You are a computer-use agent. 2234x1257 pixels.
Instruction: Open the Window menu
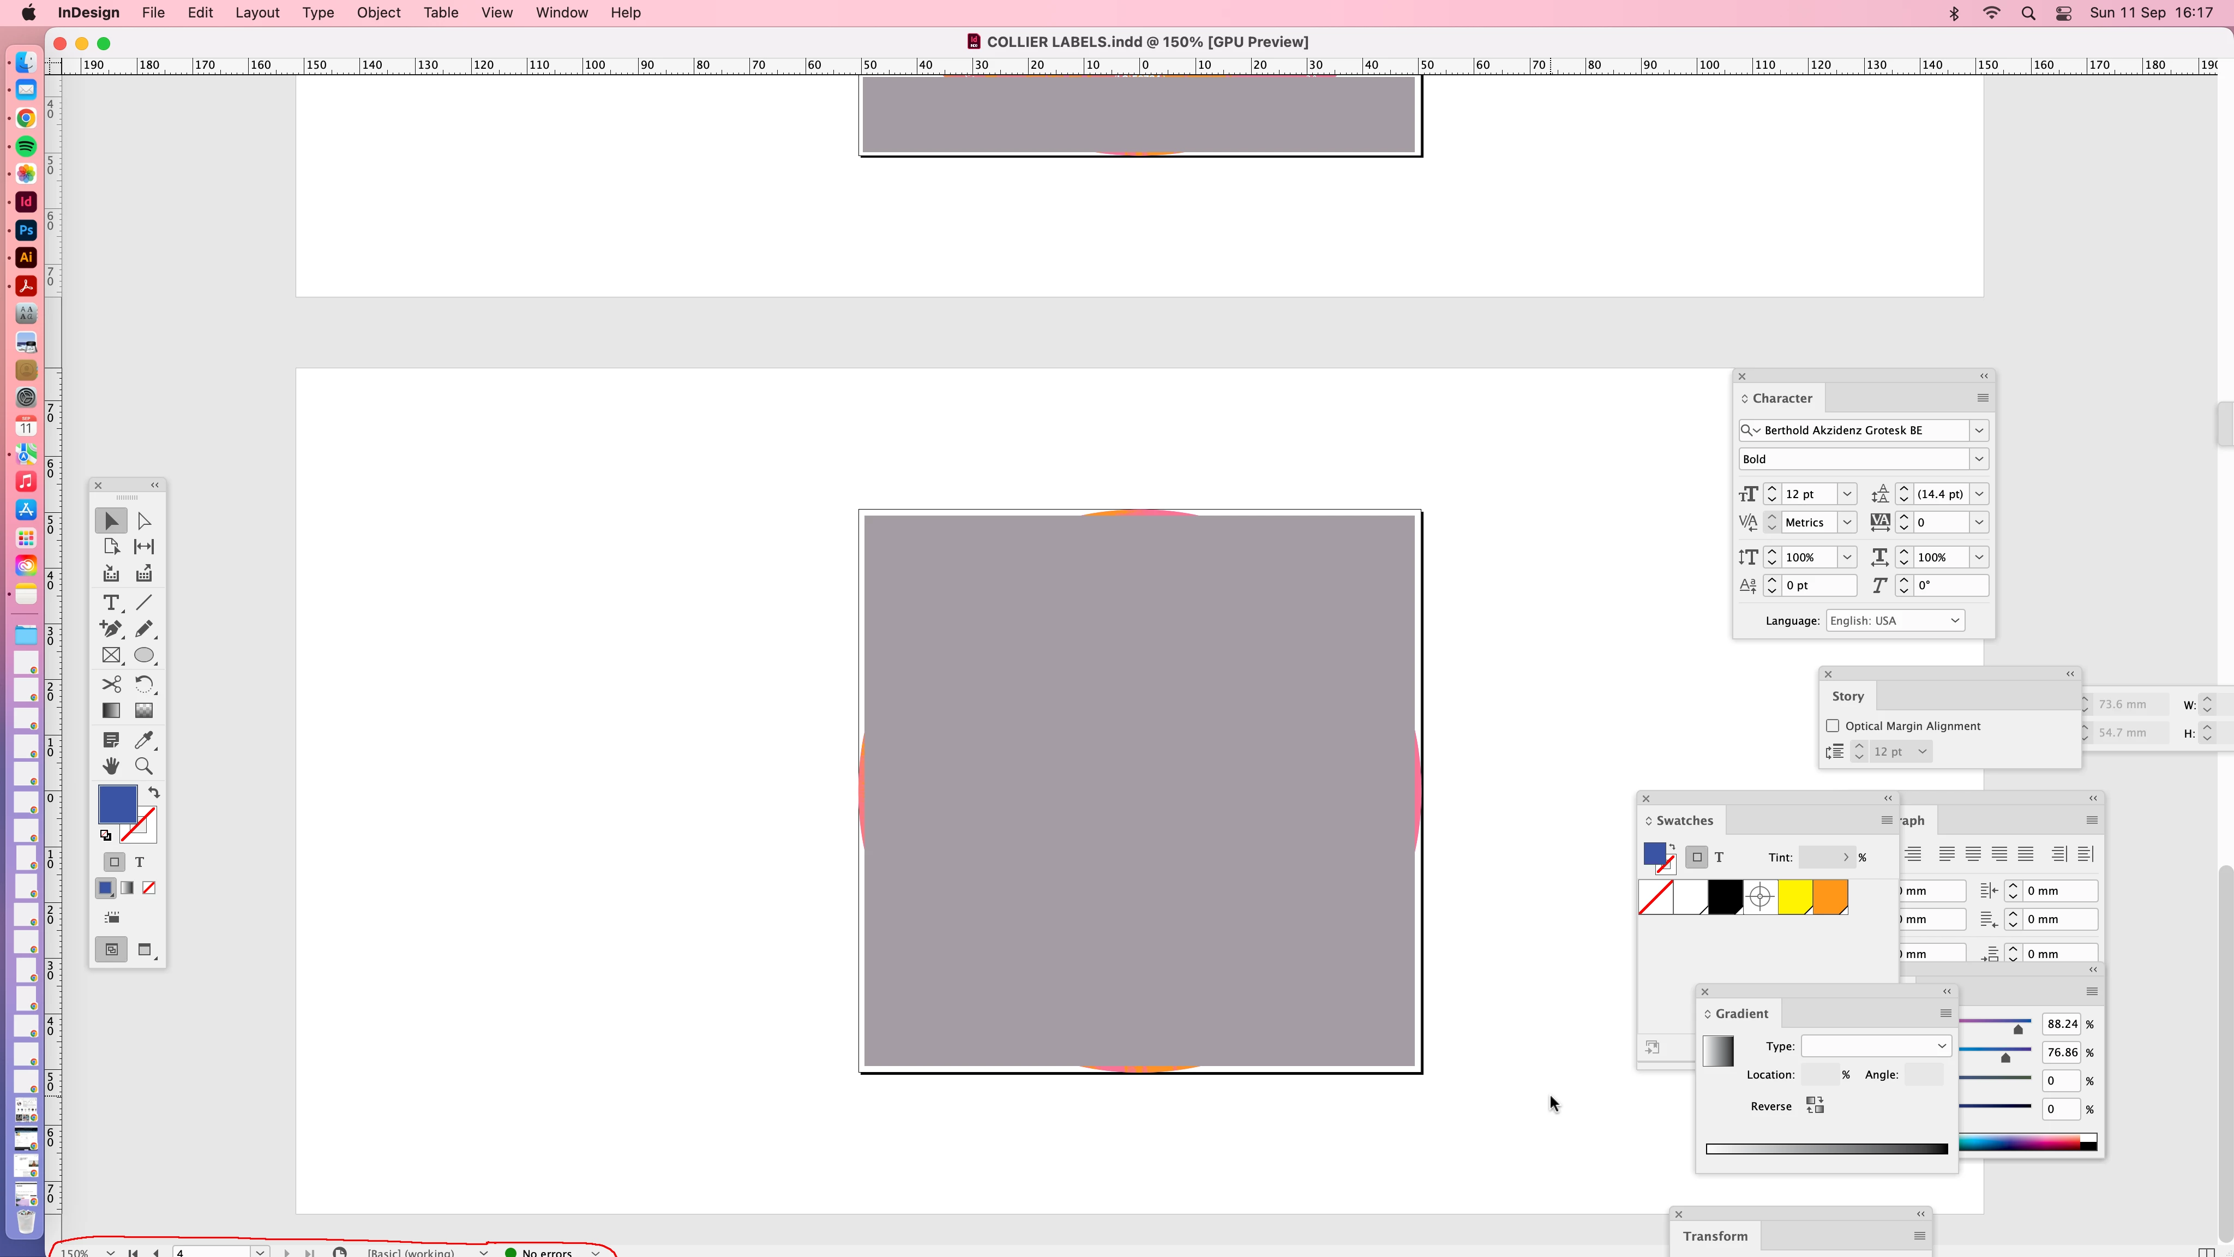561,13
